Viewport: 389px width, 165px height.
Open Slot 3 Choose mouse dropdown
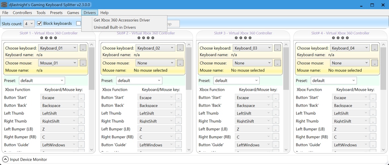[x=252, y=63]
